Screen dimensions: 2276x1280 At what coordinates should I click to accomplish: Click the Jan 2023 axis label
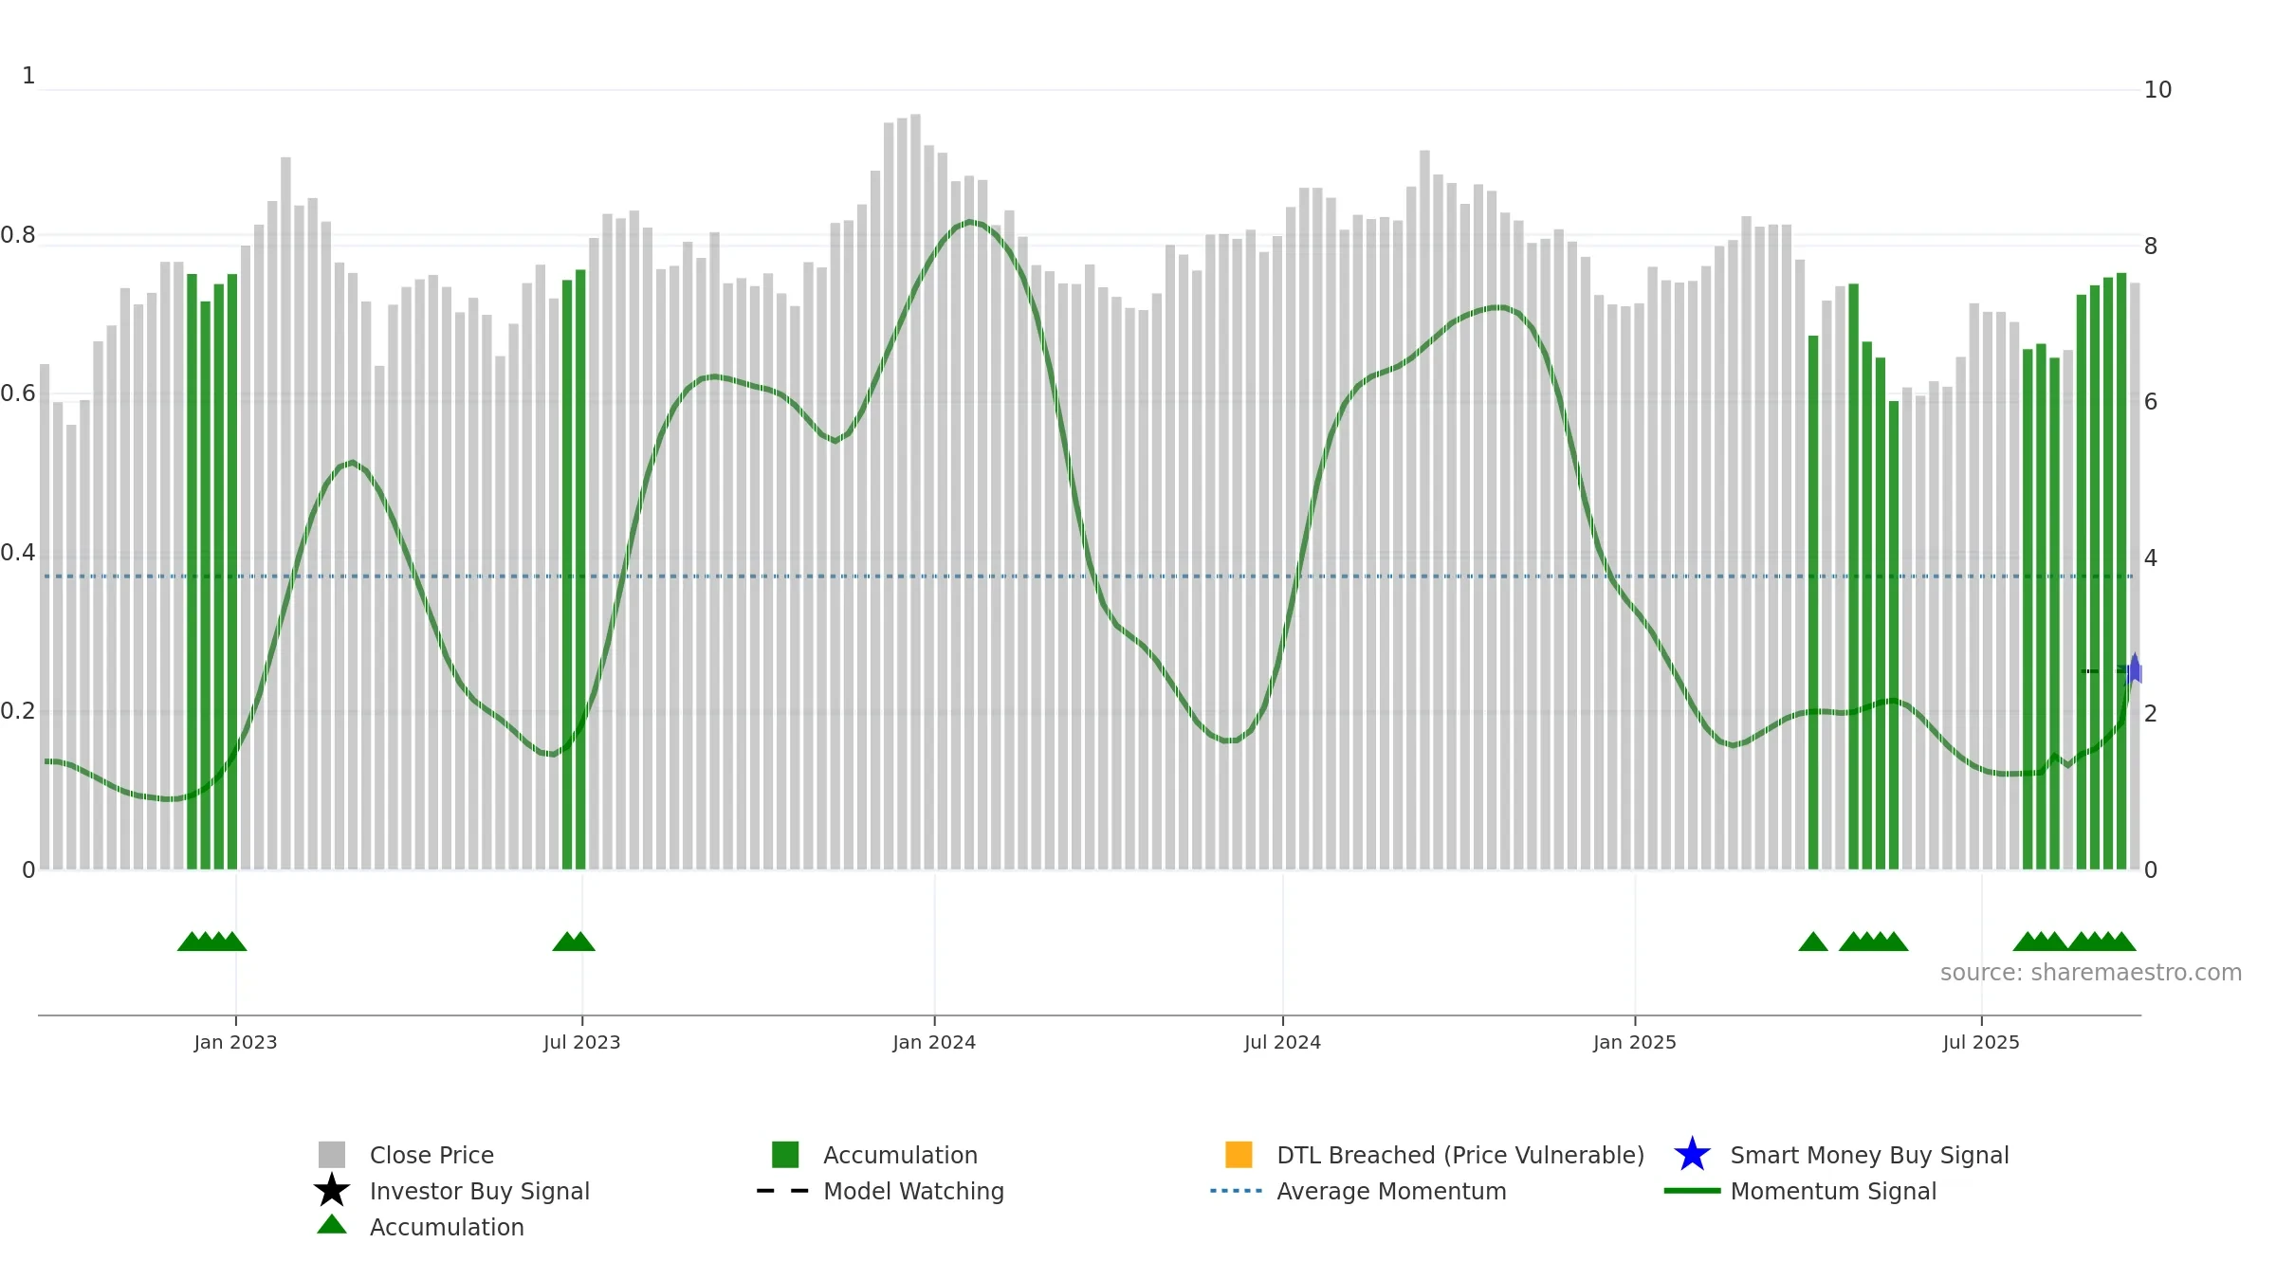click(235, 1043)
